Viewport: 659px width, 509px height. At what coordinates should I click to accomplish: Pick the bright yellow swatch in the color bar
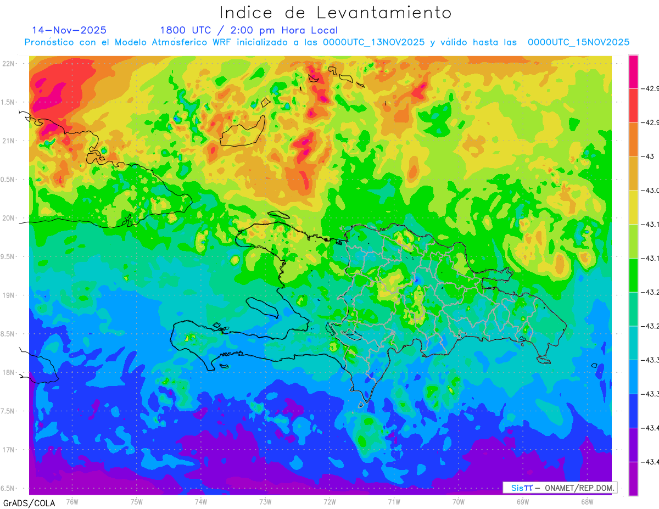(633, 208)
